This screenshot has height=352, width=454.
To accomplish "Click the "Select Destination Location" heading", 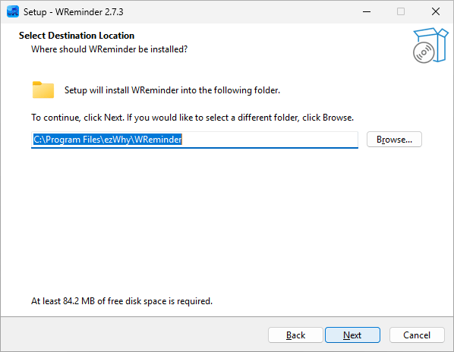I will pos(77,36).
